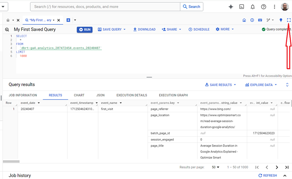Click the home tab icon
Viewport: 292px width, 179px height.
pyautogui.click(x=8, y=20)
